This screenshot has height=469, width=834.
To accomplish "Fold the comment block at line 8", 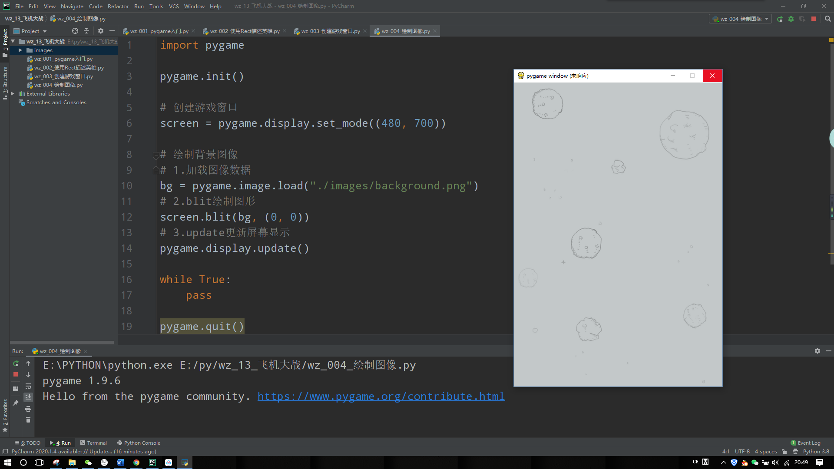I will [156, 155].
